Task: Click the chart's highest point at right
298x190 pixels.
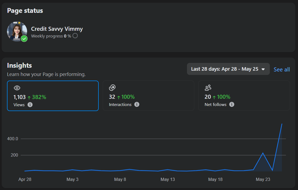Action: point(282,124)
